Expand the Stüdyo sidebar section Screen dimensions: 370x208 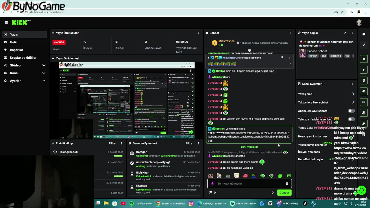click(44, 65)
